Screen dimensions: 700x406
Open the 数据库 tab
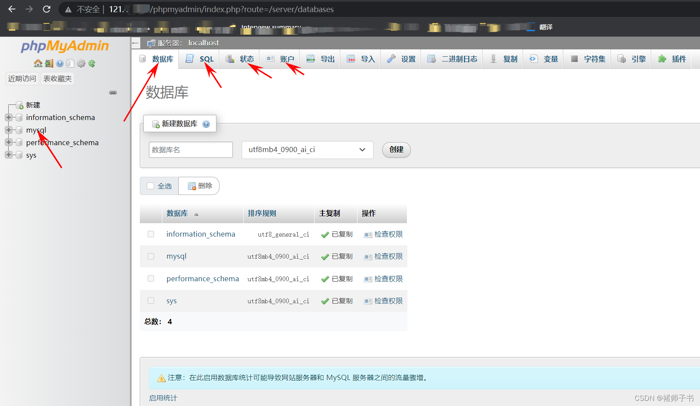[156, 59]
